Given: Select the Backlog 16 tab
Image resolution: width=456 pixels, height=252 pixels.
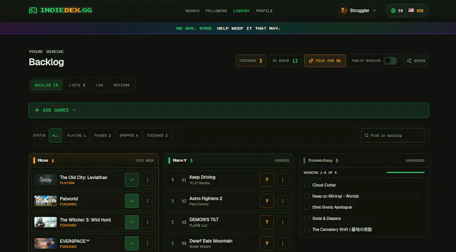Looking at the screenshot, I should [x=47, y=85].
